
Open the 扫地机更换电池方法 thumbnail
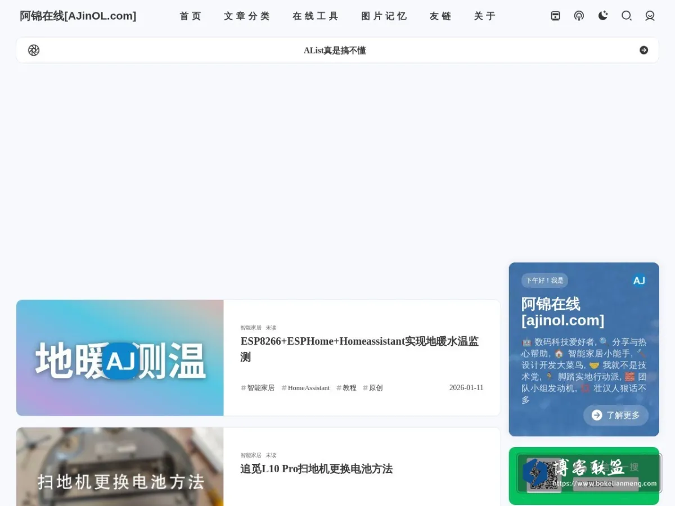point(120,467)
